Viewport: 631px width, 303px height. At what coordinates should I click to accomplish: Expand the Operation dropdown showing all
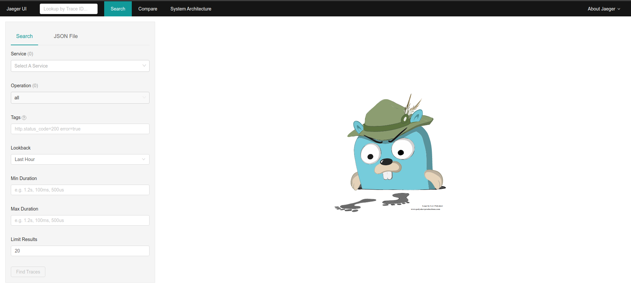(x=80, y=98)
